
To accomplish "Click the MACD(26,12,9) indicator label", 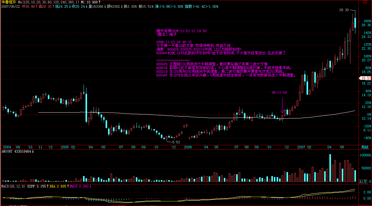I will [13, 186].
